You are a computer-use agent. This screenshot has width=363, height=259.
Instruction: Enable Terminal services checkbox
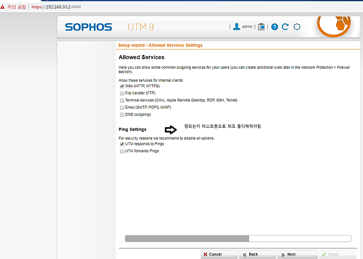(x=122, y=100)
